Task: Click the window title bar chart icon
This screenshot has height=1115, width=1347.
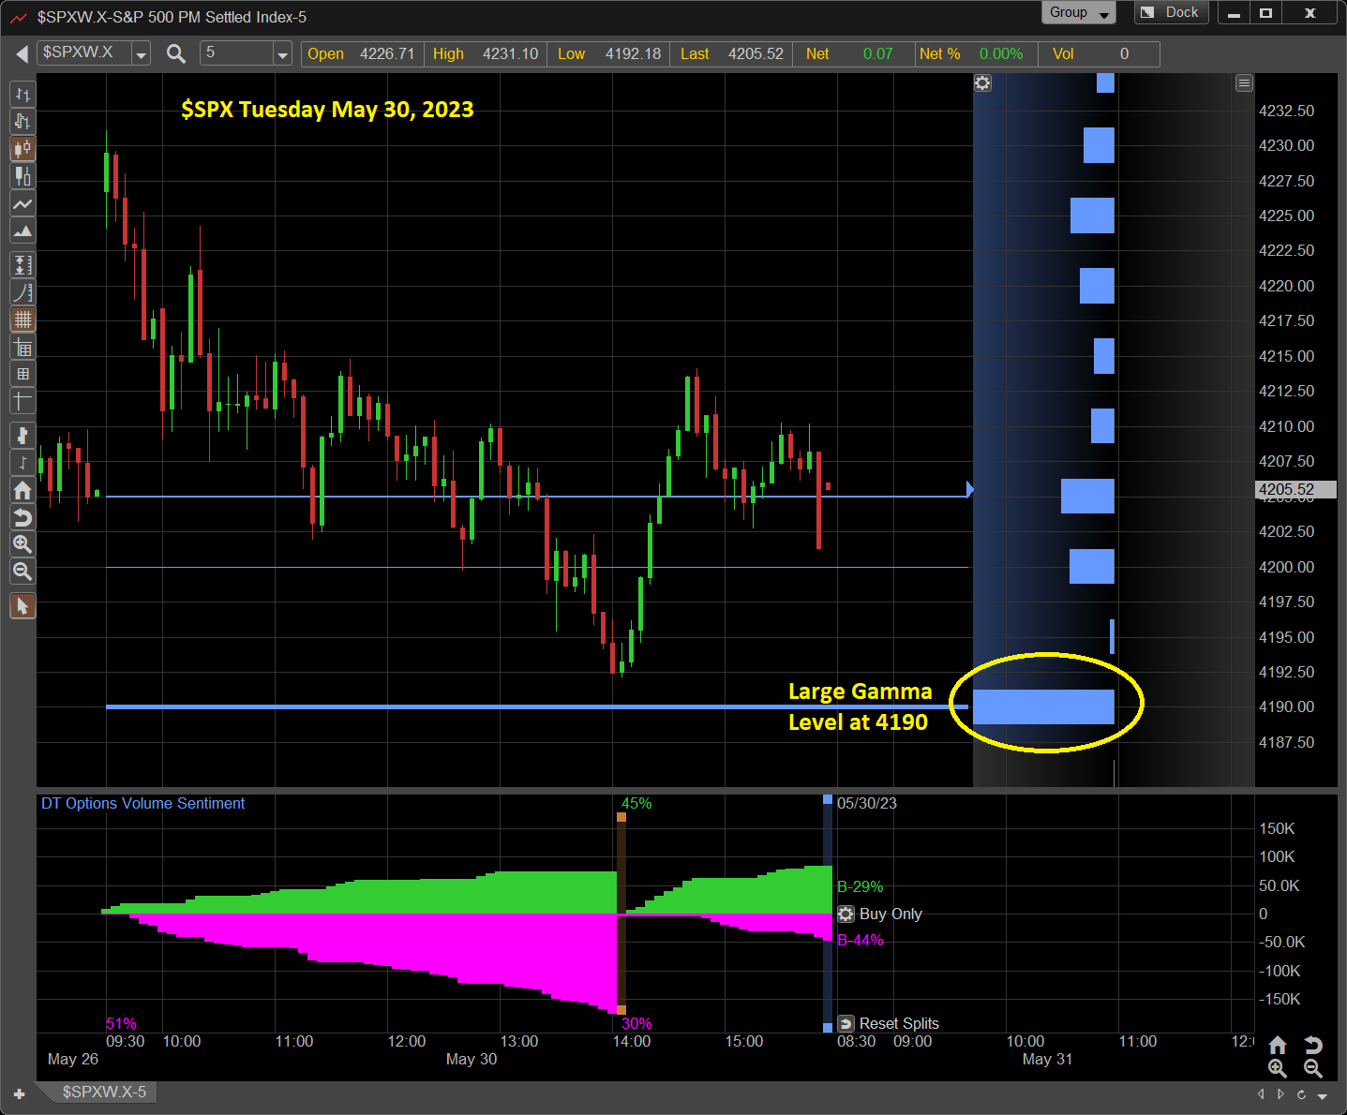Action: point(19,17)
